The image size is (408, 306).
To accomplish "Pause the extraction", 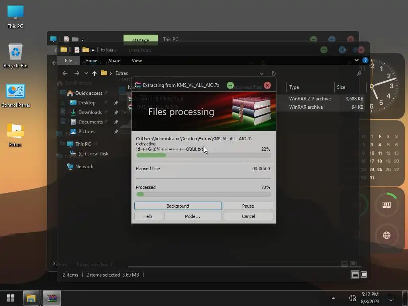I will pyautogui.click(x=248, y=206).
